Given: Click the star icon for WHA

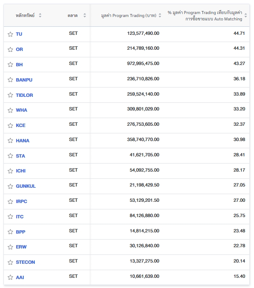Looking at the screenshot, I should 10,110.
